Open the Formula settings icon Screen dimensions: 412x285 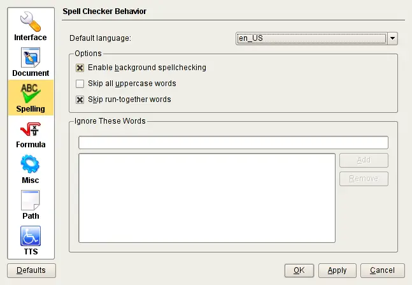click(x=31, y=129)
